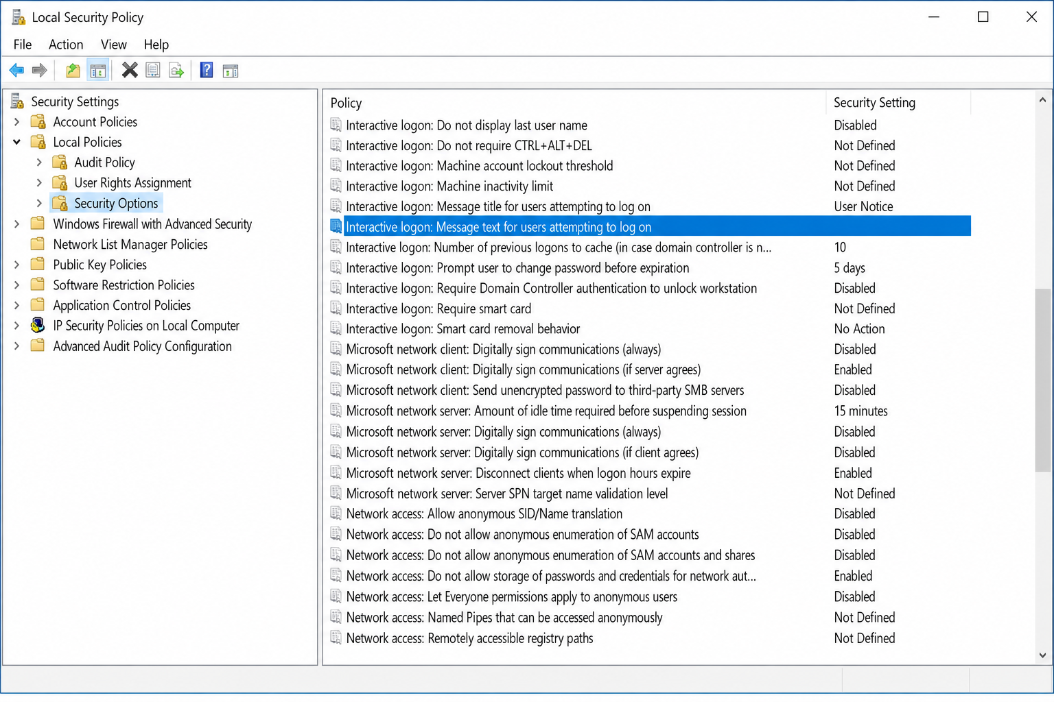Click the scroll up arrow of policy list
This screenshot has height=702, width=1054.
(1042, 100)
